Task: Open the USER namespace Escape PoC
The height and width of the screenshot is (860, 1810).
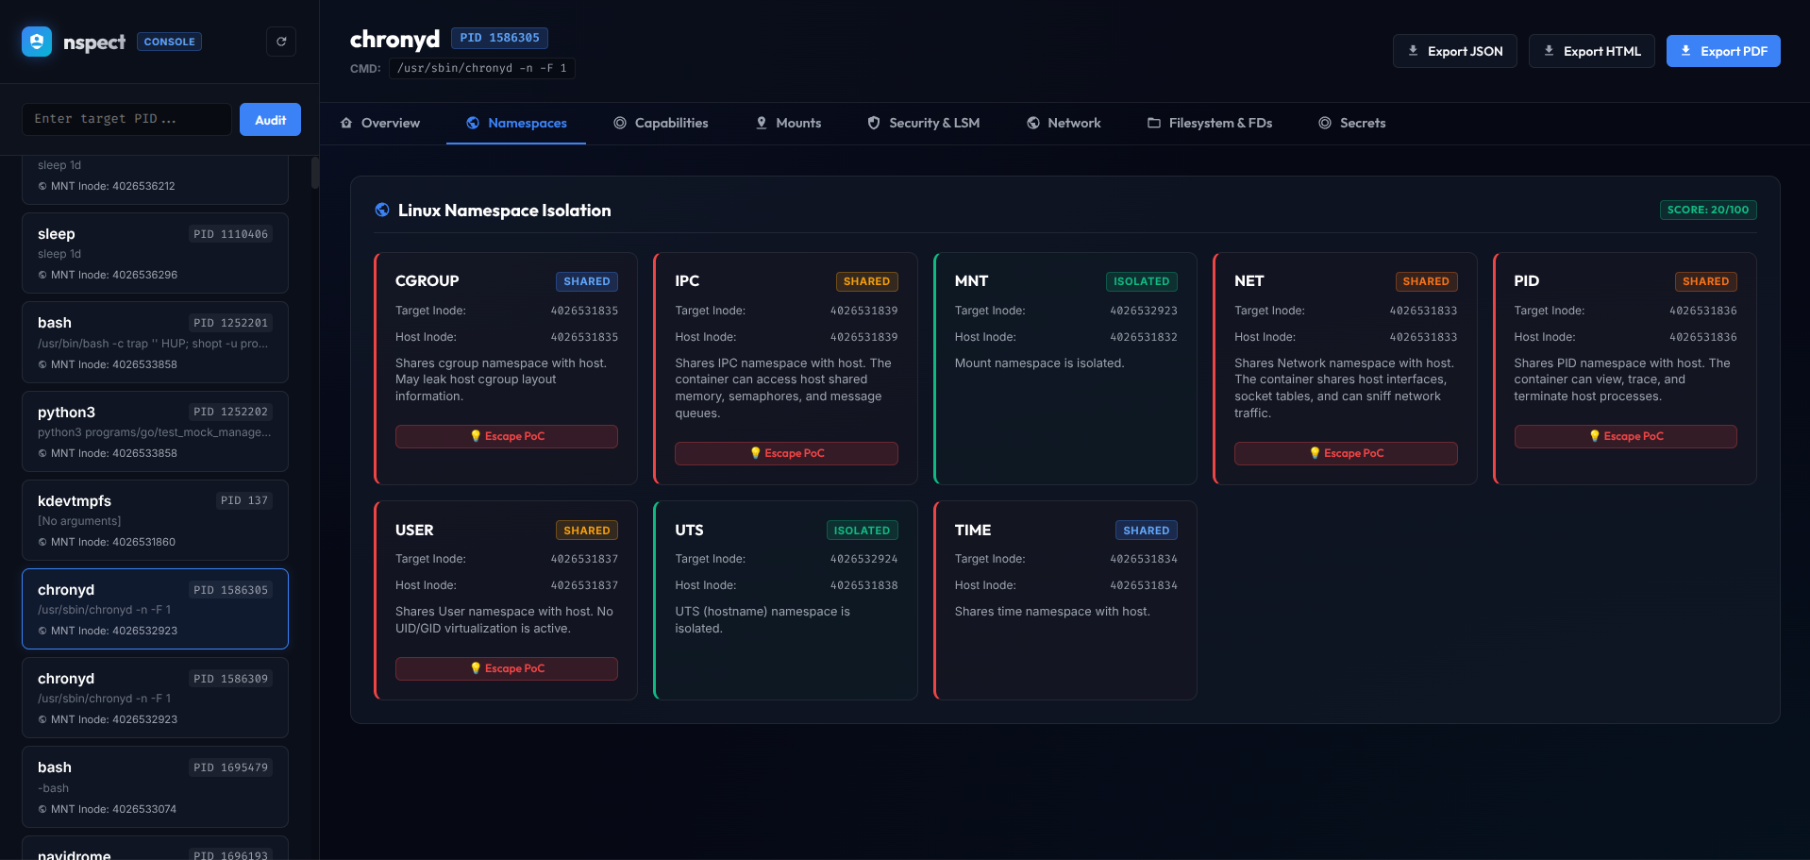Action: pyautogui.click(x=507, y=668)
